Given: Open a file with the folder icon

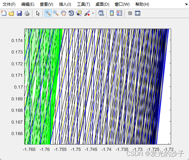Looking at the screenshot, I should 11,13.
